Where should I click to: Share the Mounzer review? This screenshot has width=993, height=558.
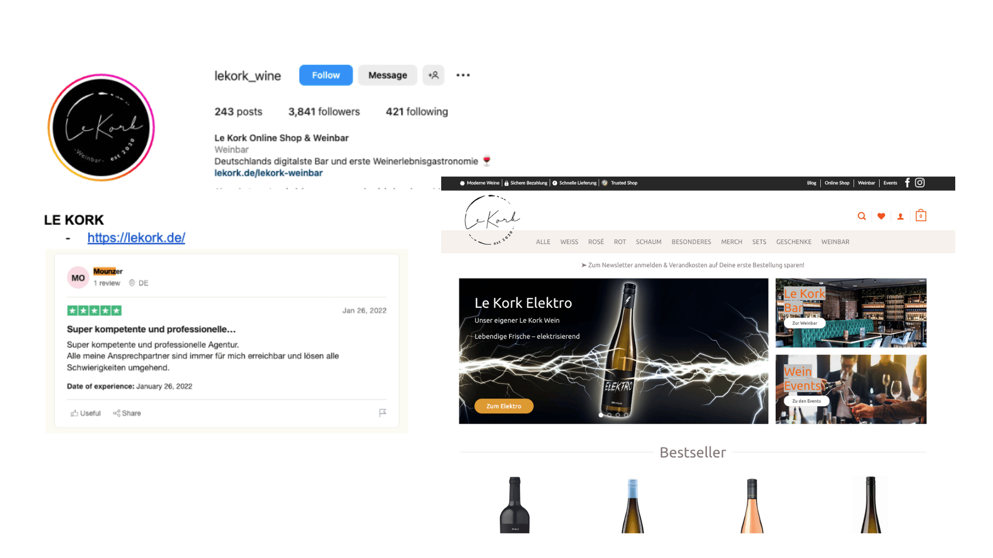coord(127,413)
